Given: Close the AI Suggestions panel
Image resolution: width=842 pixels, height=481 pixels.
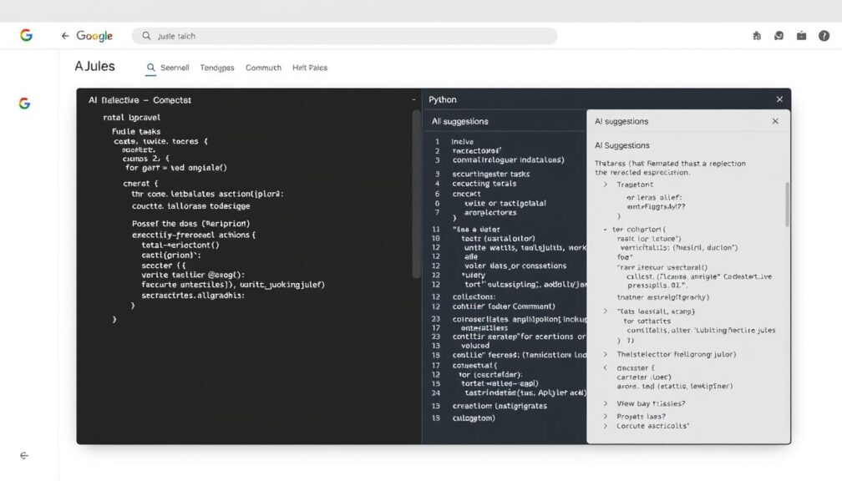Looking at the screenshot, I should (x=775, y=120).
